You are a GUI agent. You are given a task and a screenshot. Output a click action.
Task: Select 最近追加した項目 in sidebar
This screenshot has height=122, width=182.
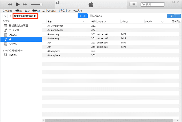(18, 26)
